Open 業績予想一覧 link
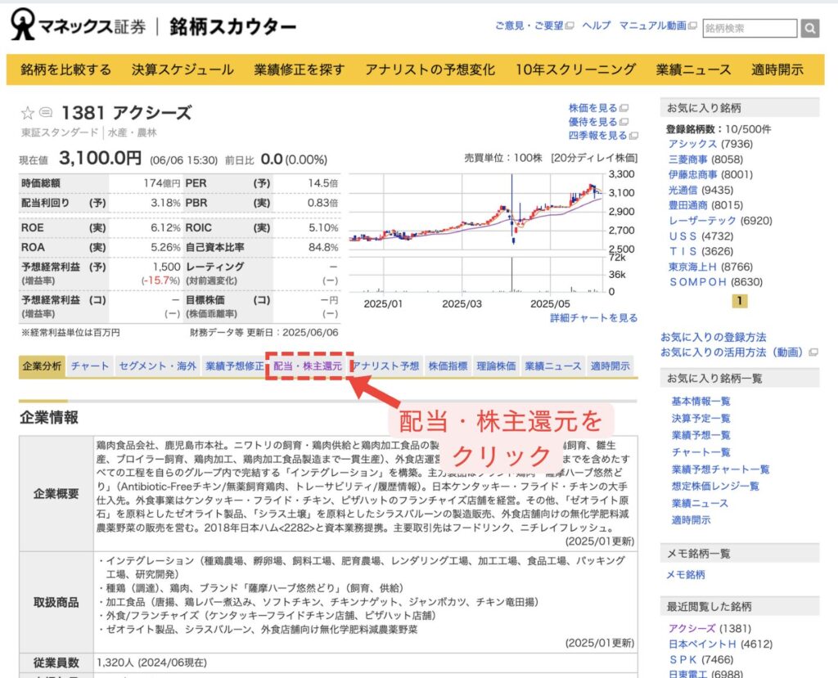The image size is (838, 678). (x=701, y=435)
